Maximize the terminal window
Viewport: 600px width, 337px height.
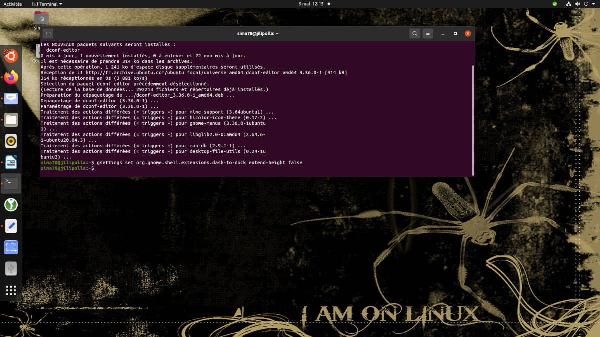pos(455,34)
